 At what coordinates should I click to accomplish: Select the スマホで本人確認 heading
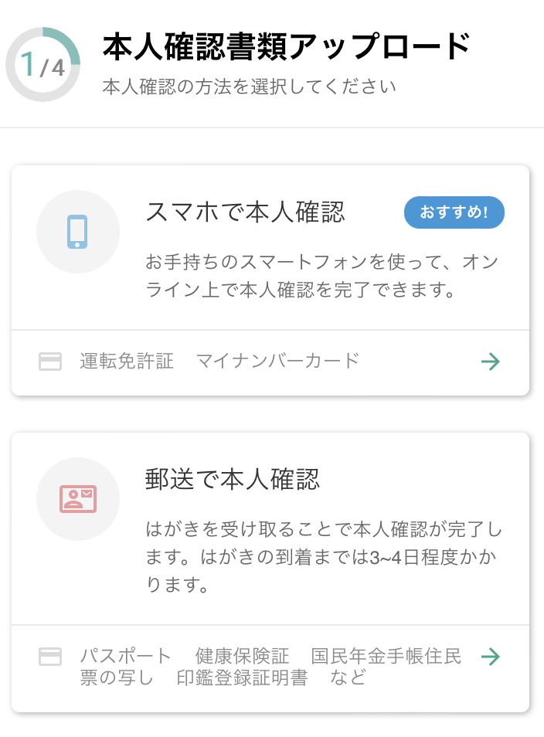245,212
